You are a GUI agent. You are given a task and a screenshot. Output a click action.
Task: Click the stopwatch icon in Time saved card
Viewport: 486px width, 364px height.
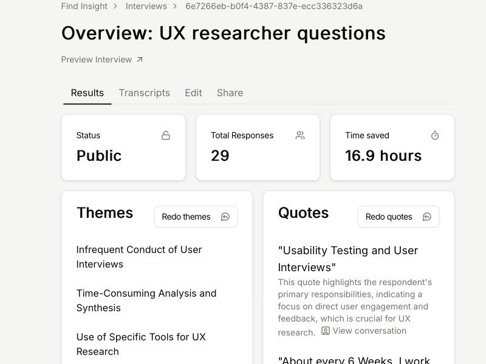(x=435, y=135)
